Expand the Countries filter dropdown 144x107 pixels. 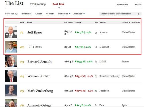click(79, 14)
